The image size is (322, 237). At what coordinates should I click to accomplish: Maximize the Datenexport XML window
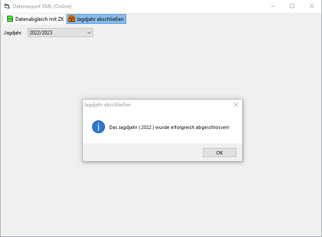click(292, 6)
